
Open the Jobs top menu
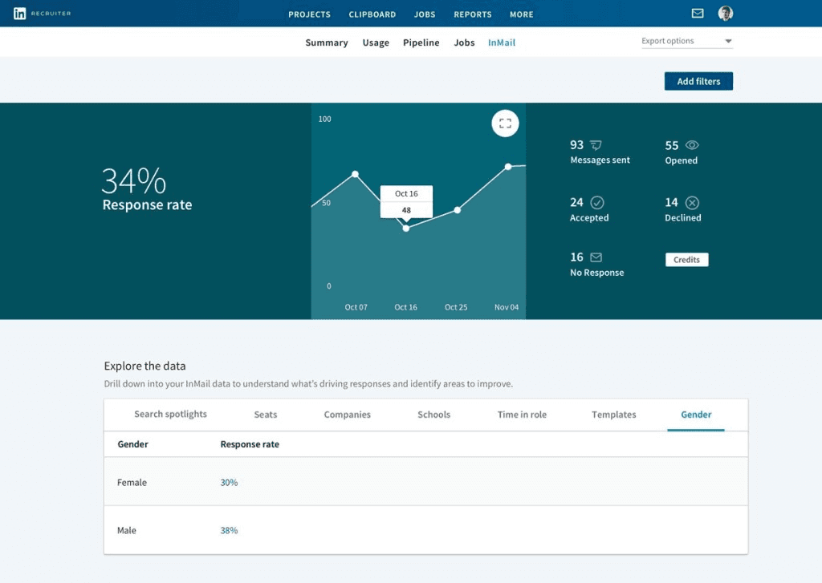point(425,14)
